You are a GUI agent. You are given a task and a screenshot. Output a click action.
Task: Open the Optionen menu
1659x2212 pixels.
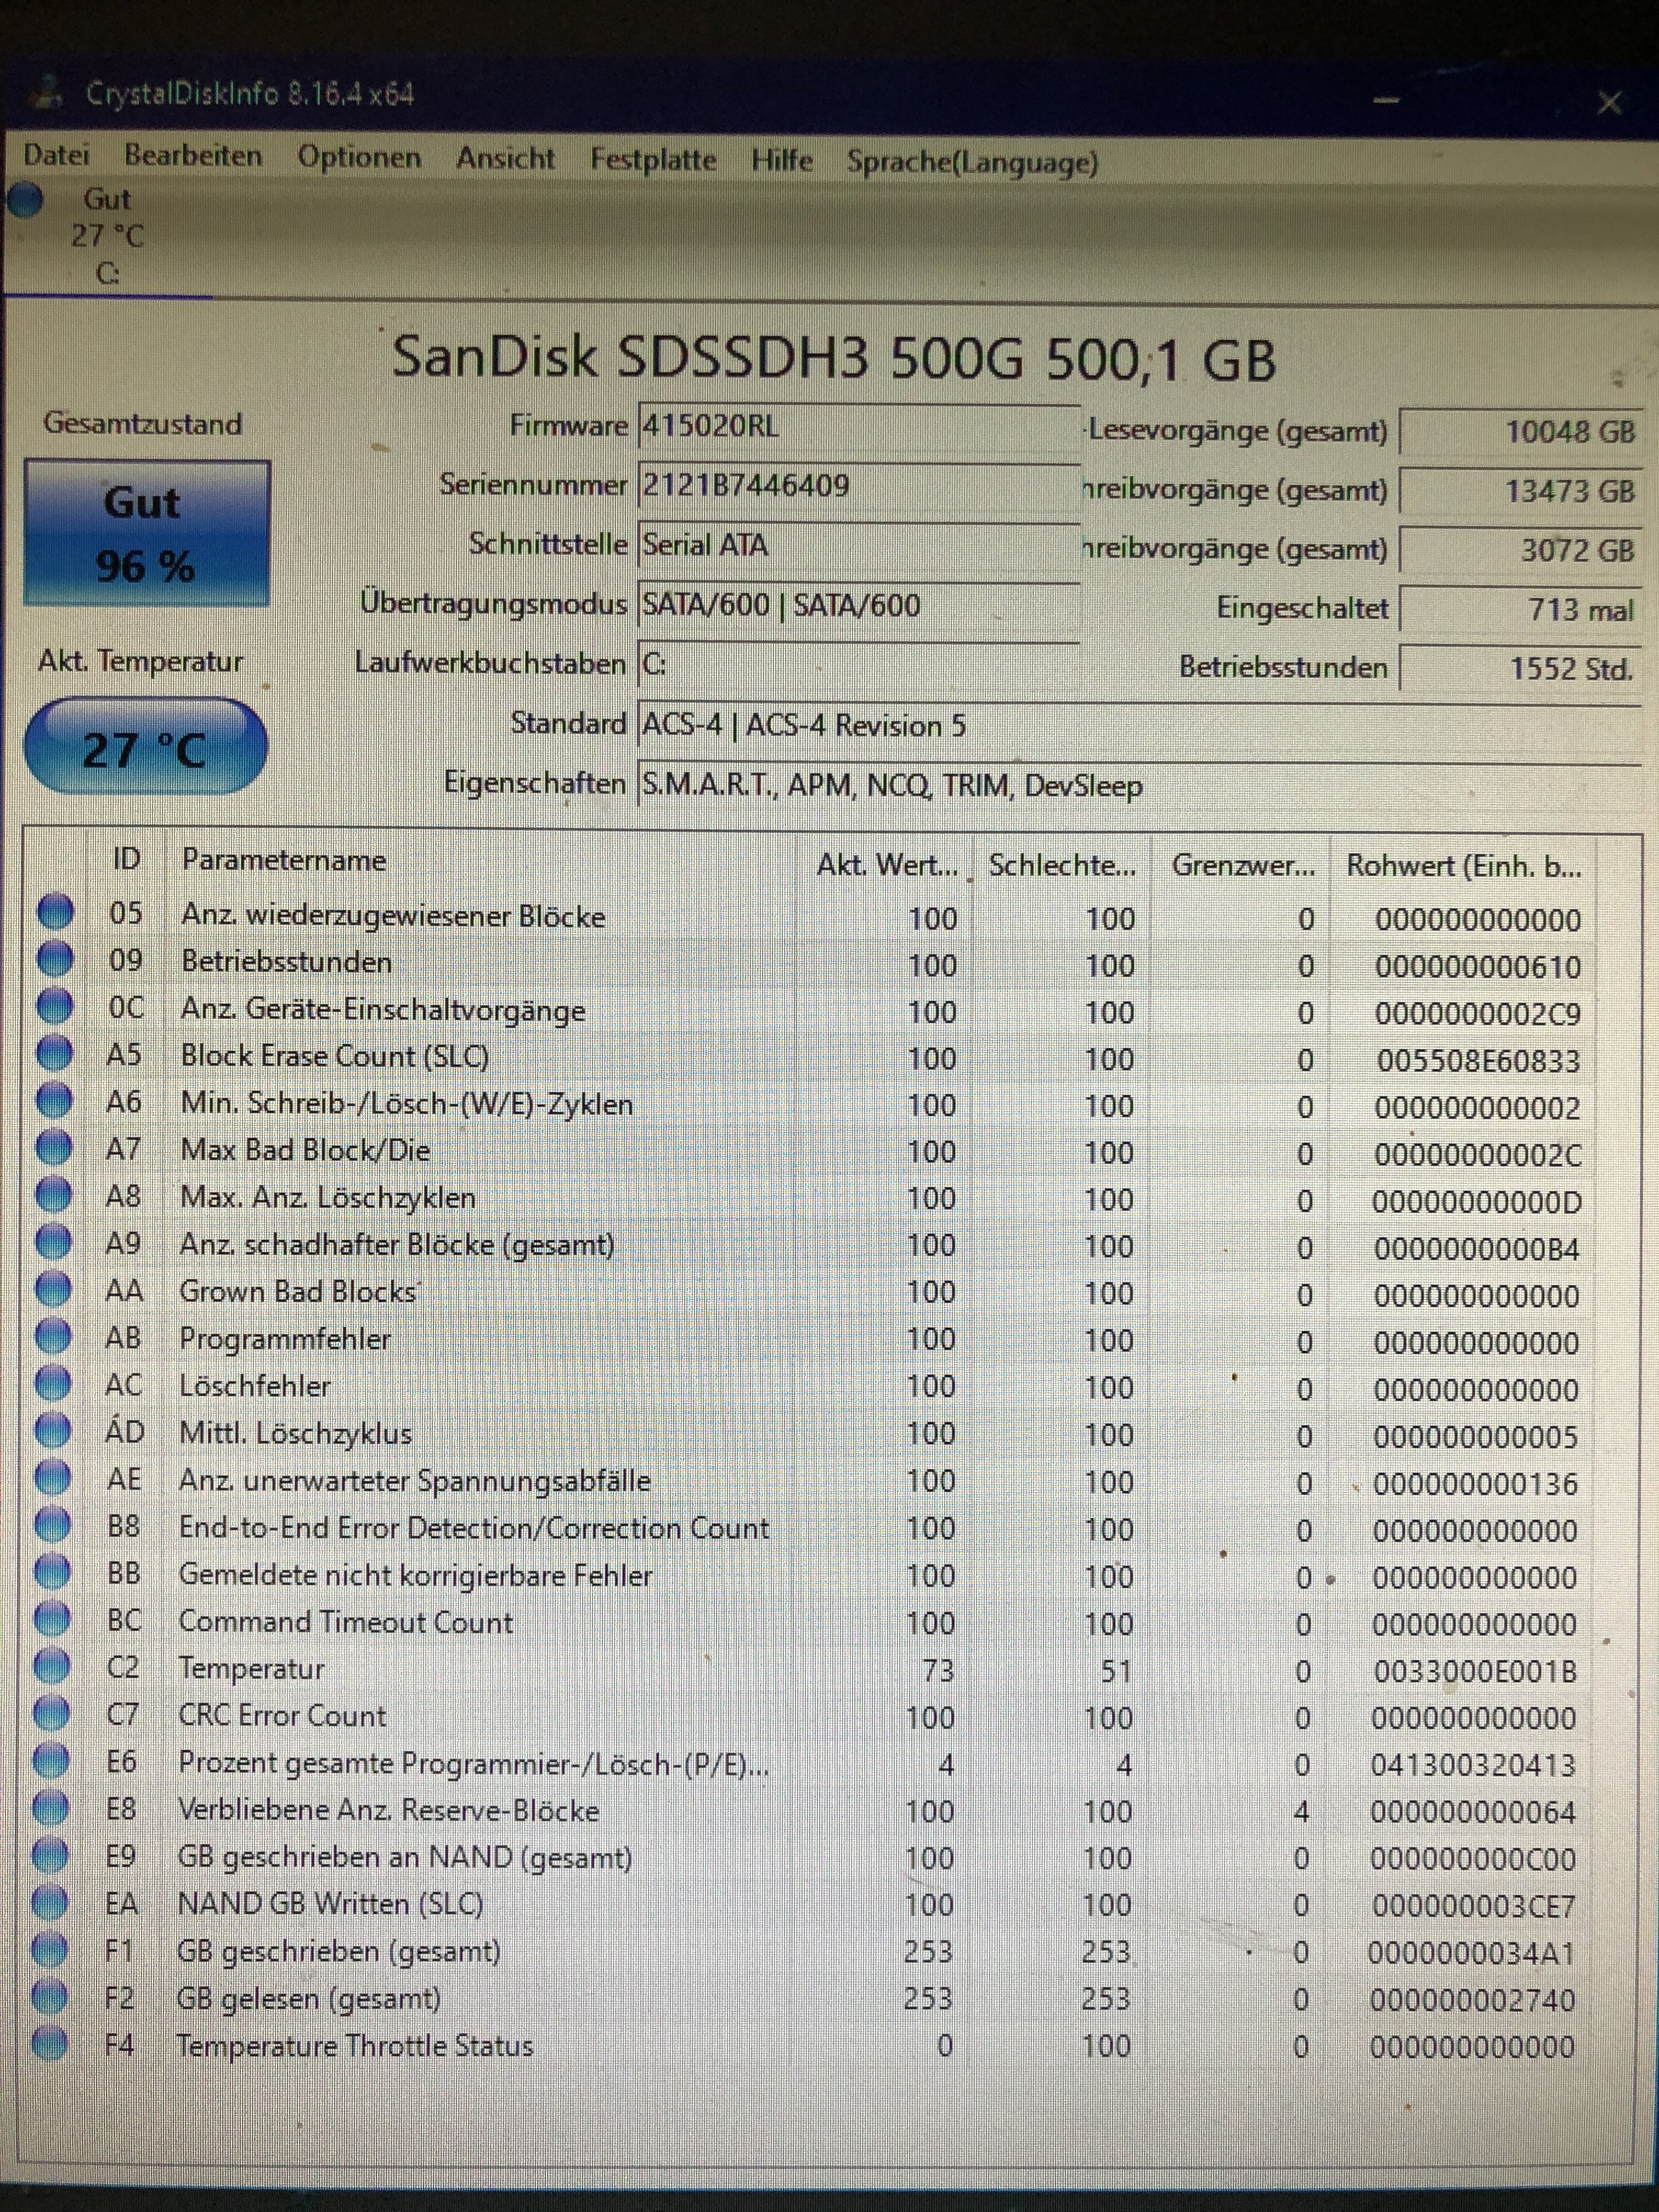[x=359, y=158]
